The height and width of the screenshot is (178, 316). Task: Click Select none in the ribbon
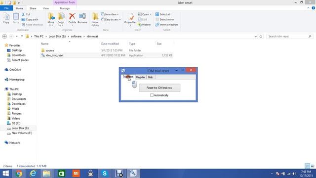[x=164, y=19]
